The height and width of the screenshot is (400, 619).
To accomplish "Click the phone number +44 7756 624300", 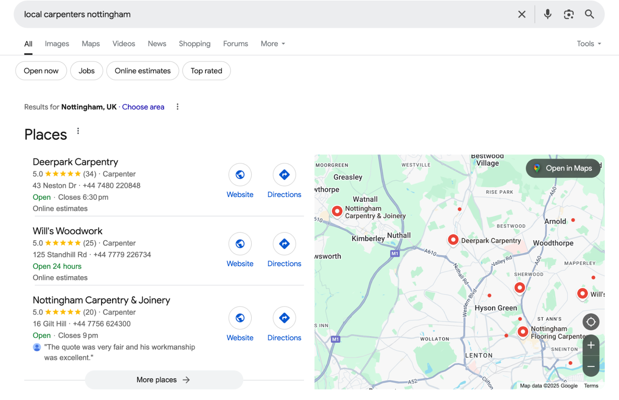I will point(102,324).
